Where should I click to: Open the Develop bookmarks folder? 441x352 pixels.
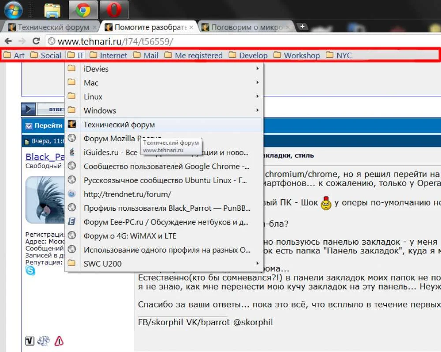tap(248, 55)
